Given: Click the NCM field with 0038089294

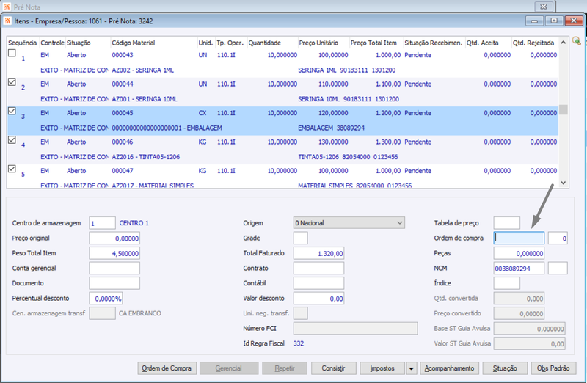Looking at the screenshot, I should (519, 268).
